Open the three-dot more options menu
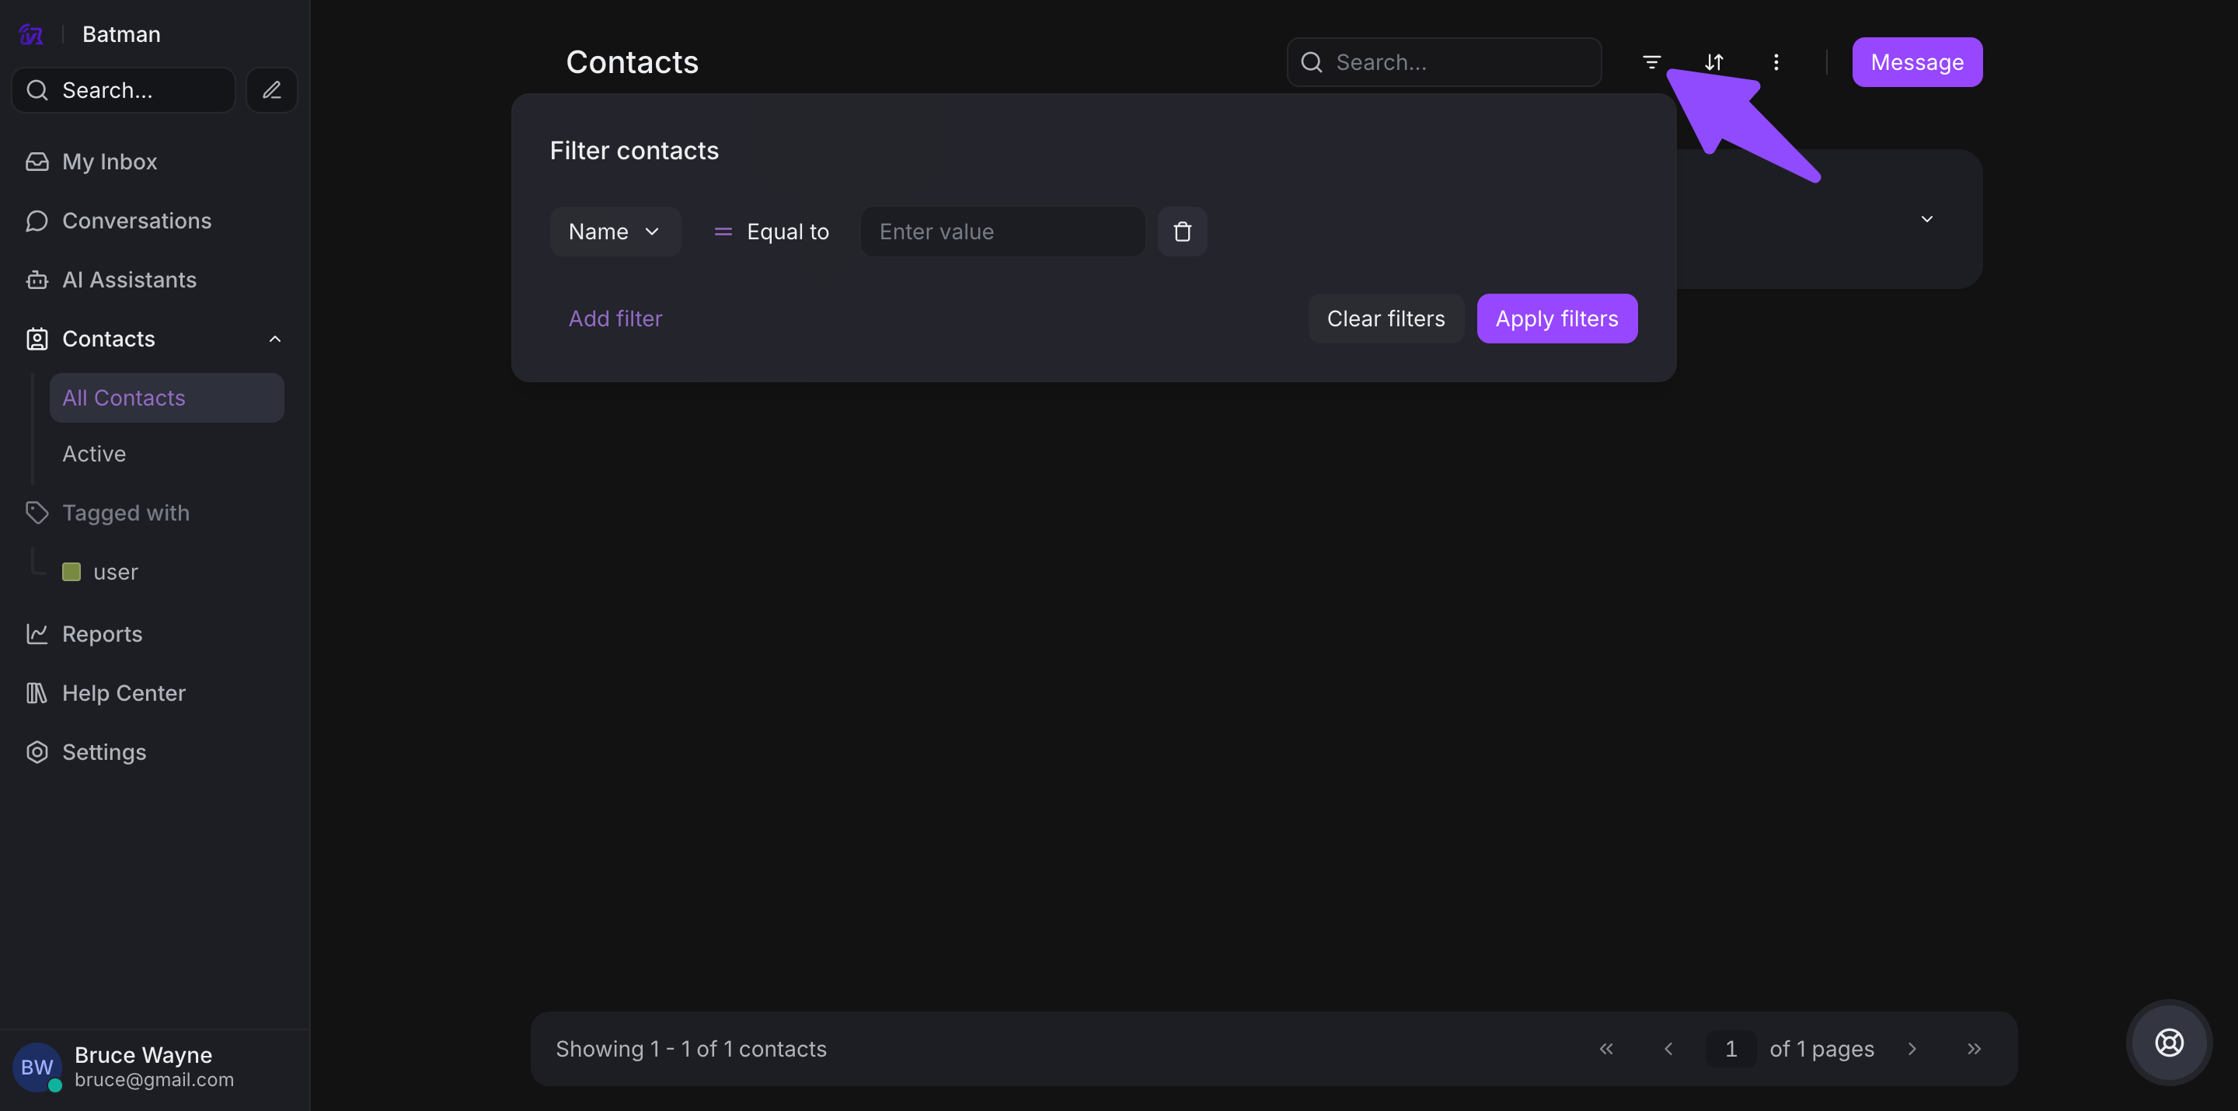Image resolution: width=2238 pixels, height=1111 pixels. tap(1776, 61)
